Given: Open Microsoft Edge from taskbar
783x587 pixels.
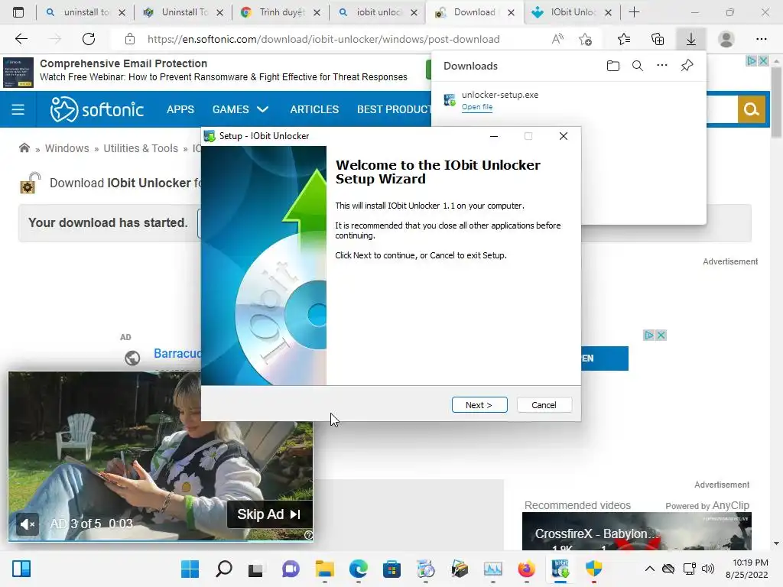Looking at the screenshot, I should (x=358, y=569).
